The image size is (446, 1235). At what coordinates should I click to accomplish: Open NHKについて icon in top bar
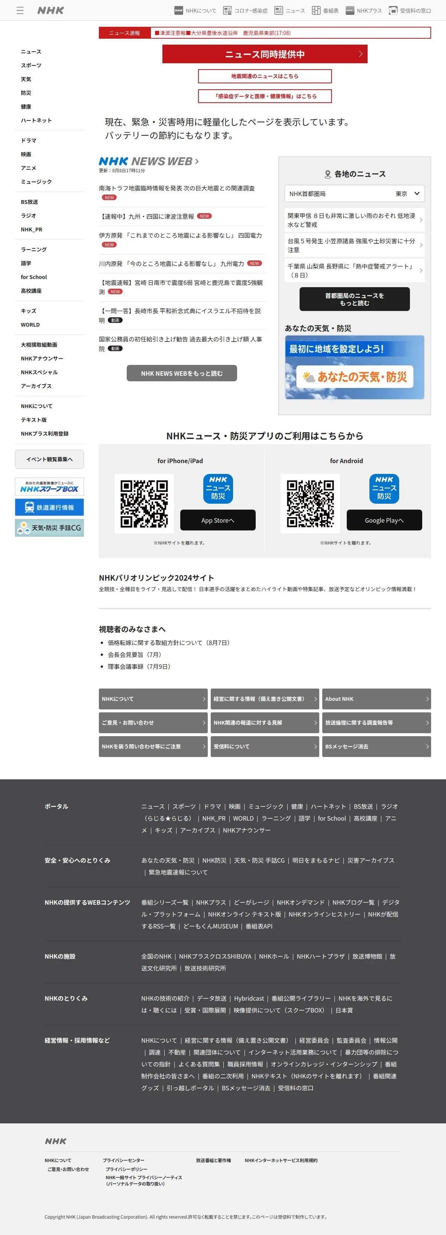(x=195, y=10)
